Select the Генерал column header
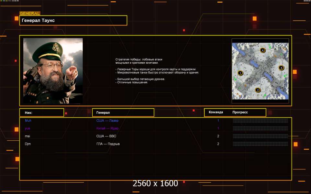This screenshot has width=311, height=194. coord(123,113)
